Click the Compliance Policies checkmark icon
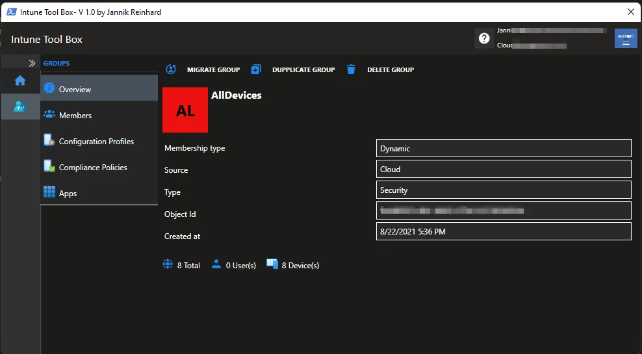Screen dimensions: 642x354 coord(49,166)
